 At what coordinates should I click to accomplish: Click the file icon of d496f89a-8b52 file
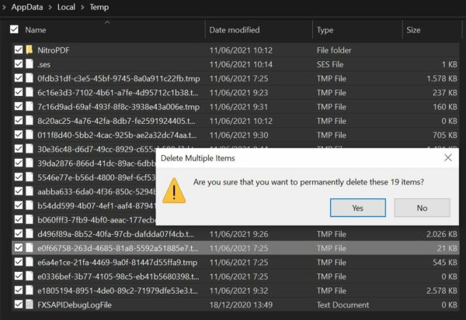click(x=30, y=233)
